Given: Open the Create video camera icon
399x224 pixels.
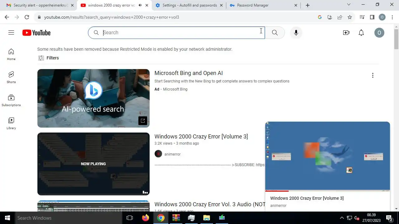Looking at the screenshot, I should pyautogui.click(x=346, y=33).
